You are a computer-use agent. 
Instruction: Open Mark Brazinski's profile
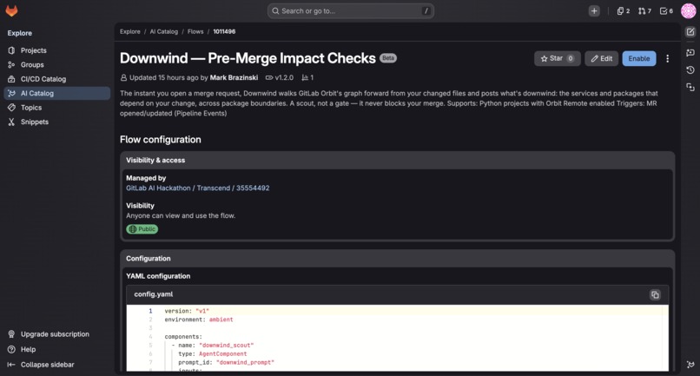[x=234, y=77]
